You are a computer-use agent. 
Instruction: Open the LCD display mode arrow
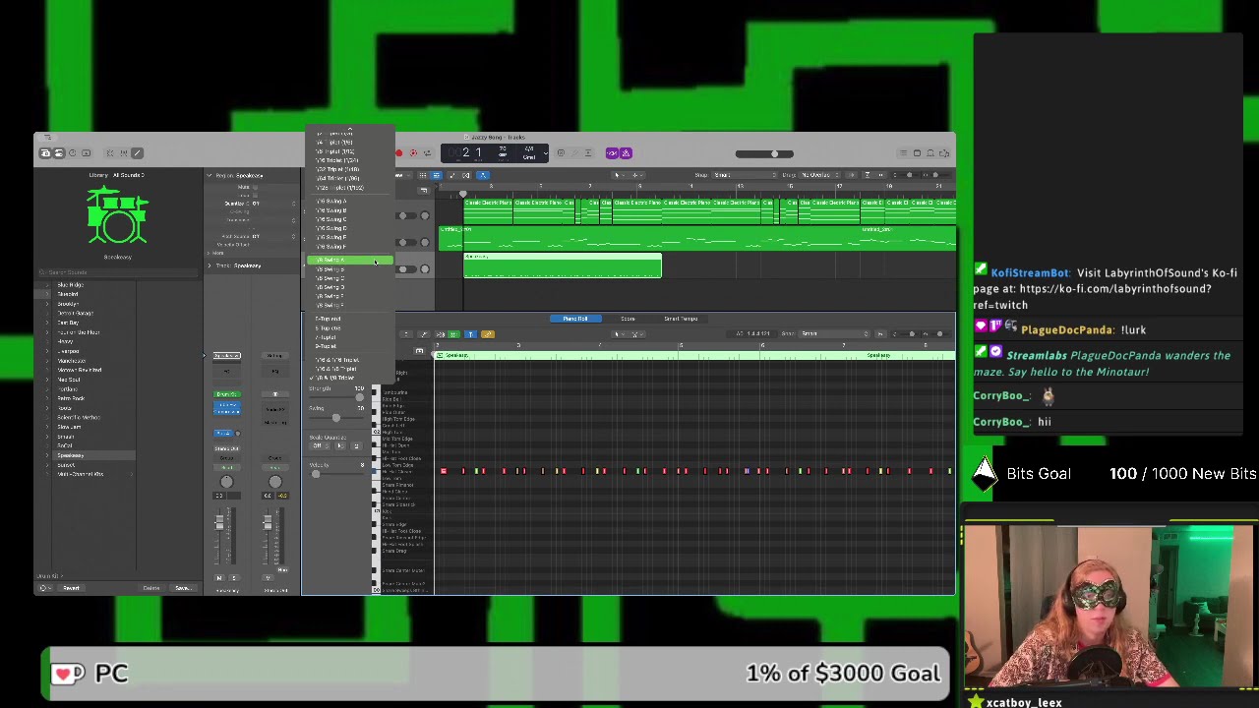546,153
